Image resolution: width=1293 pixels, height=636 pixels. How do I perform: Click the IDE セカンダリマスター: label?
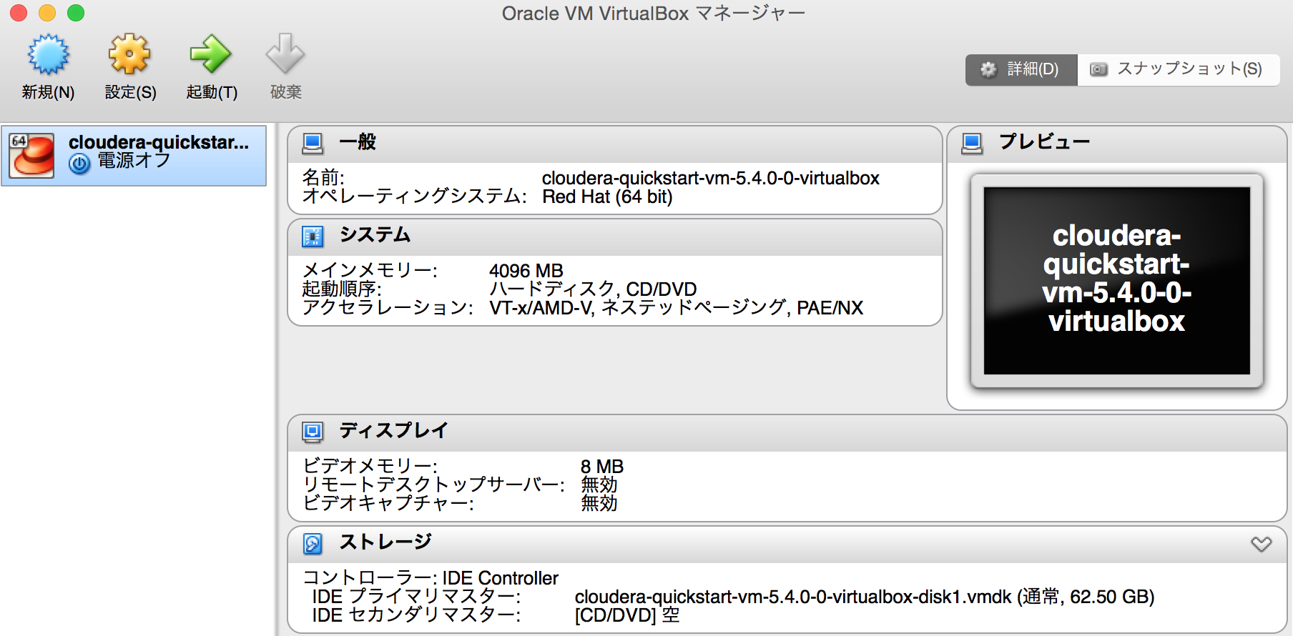416,615
